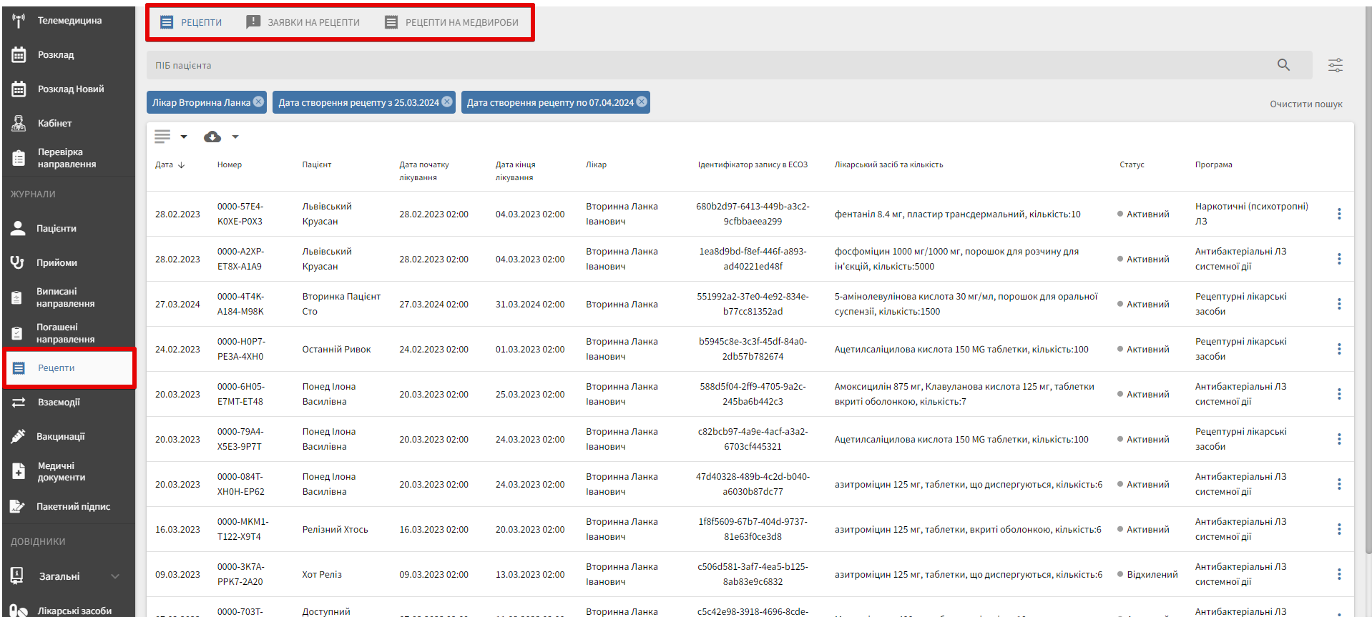Image resolution: width=1372 pixels, height=617 pixels.
Task: Click the search magnifier icon
Action: (1283, 65)
